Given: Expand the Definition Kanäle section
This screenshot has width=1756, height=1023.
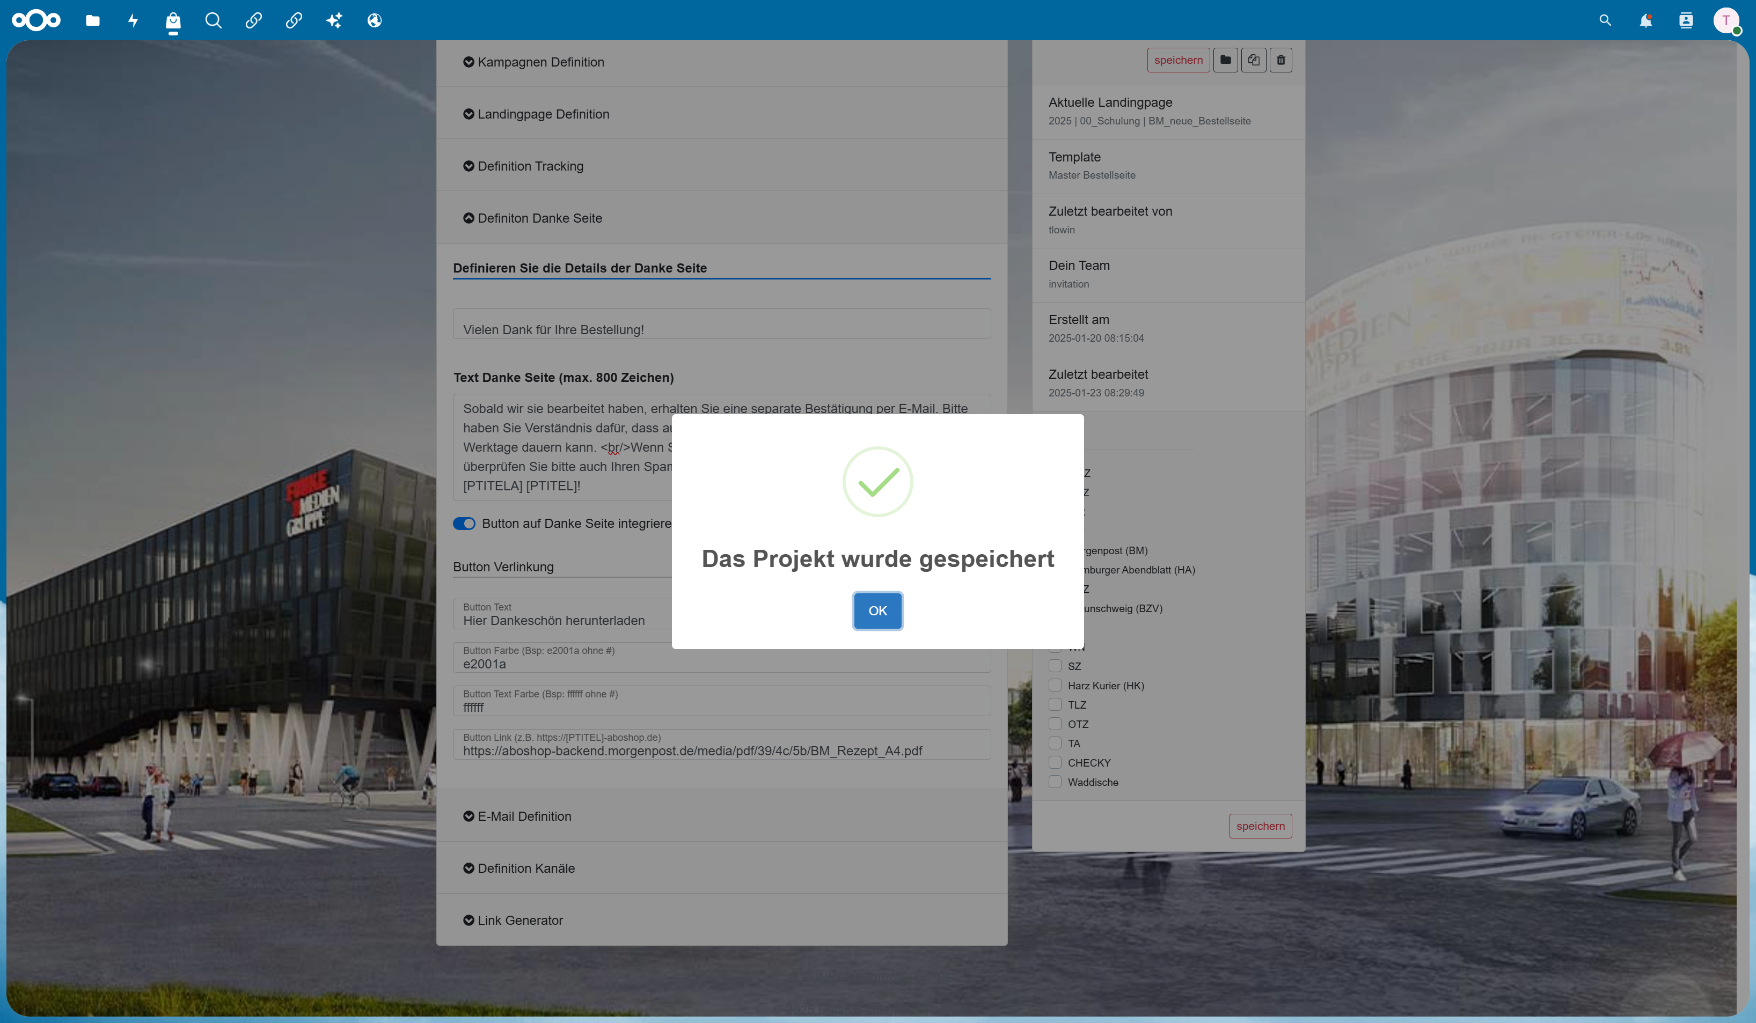Looking at the screenshot, I should tap(721, 869).
